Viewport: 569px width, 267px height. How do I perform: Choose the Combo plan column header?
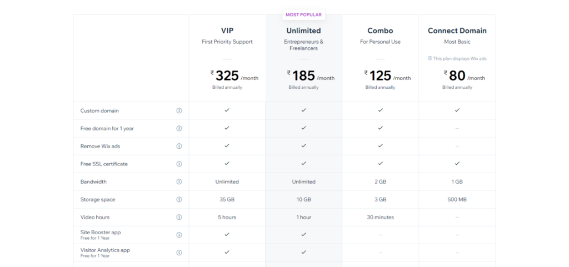click(380, 31)
